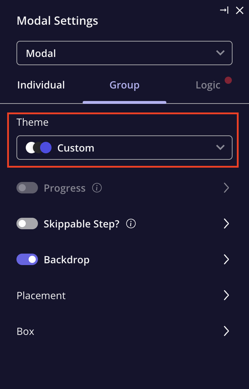
Task: Click the collapse panel arrow icon
Action: point(224,10)
